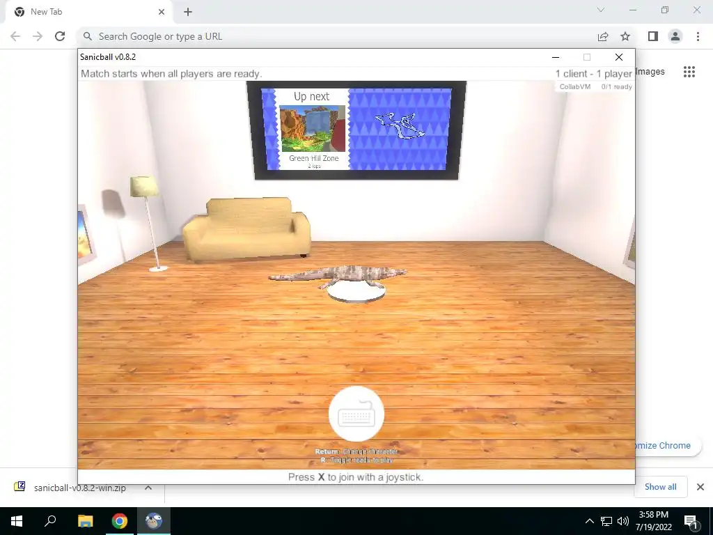Show all downloads
The height and width of the screenshot is (535, 713).
(660, 487)
